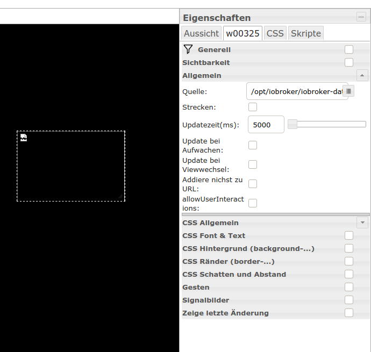Toggle the Strecken checkbox
The image size is (371, 352).
[253, 107]
